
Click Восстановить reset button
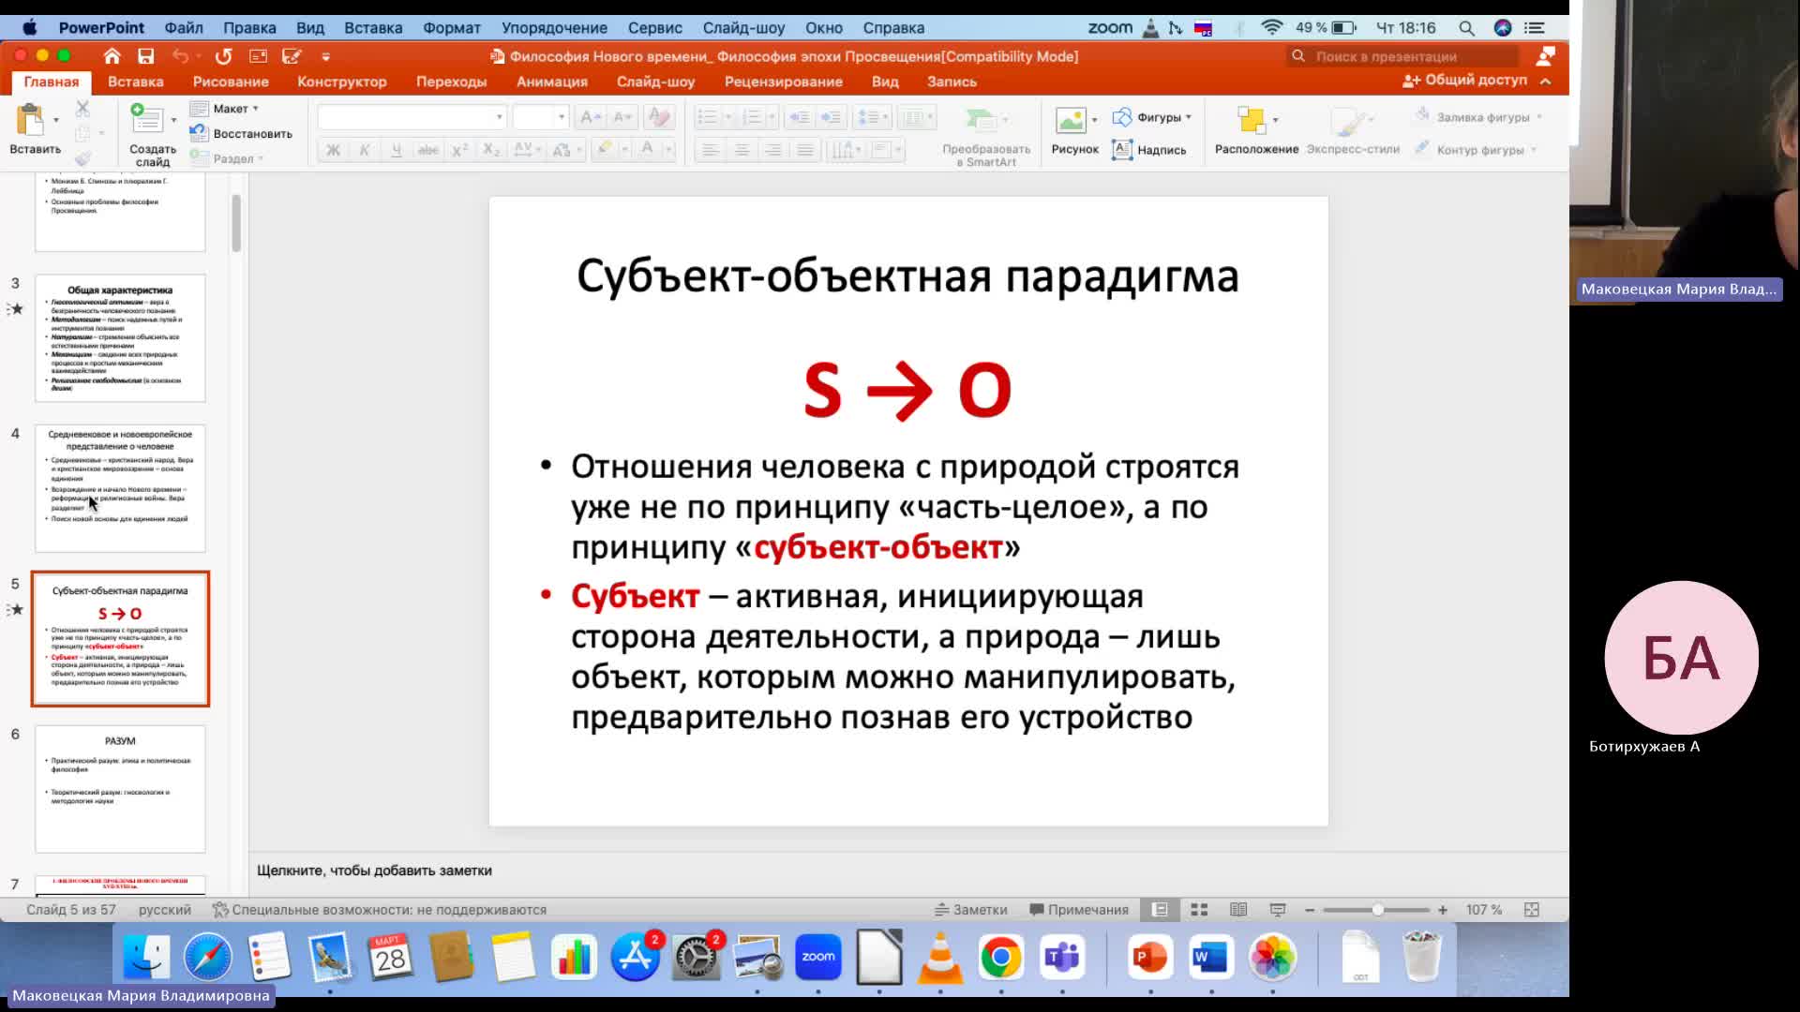click(x=241, y=134)
